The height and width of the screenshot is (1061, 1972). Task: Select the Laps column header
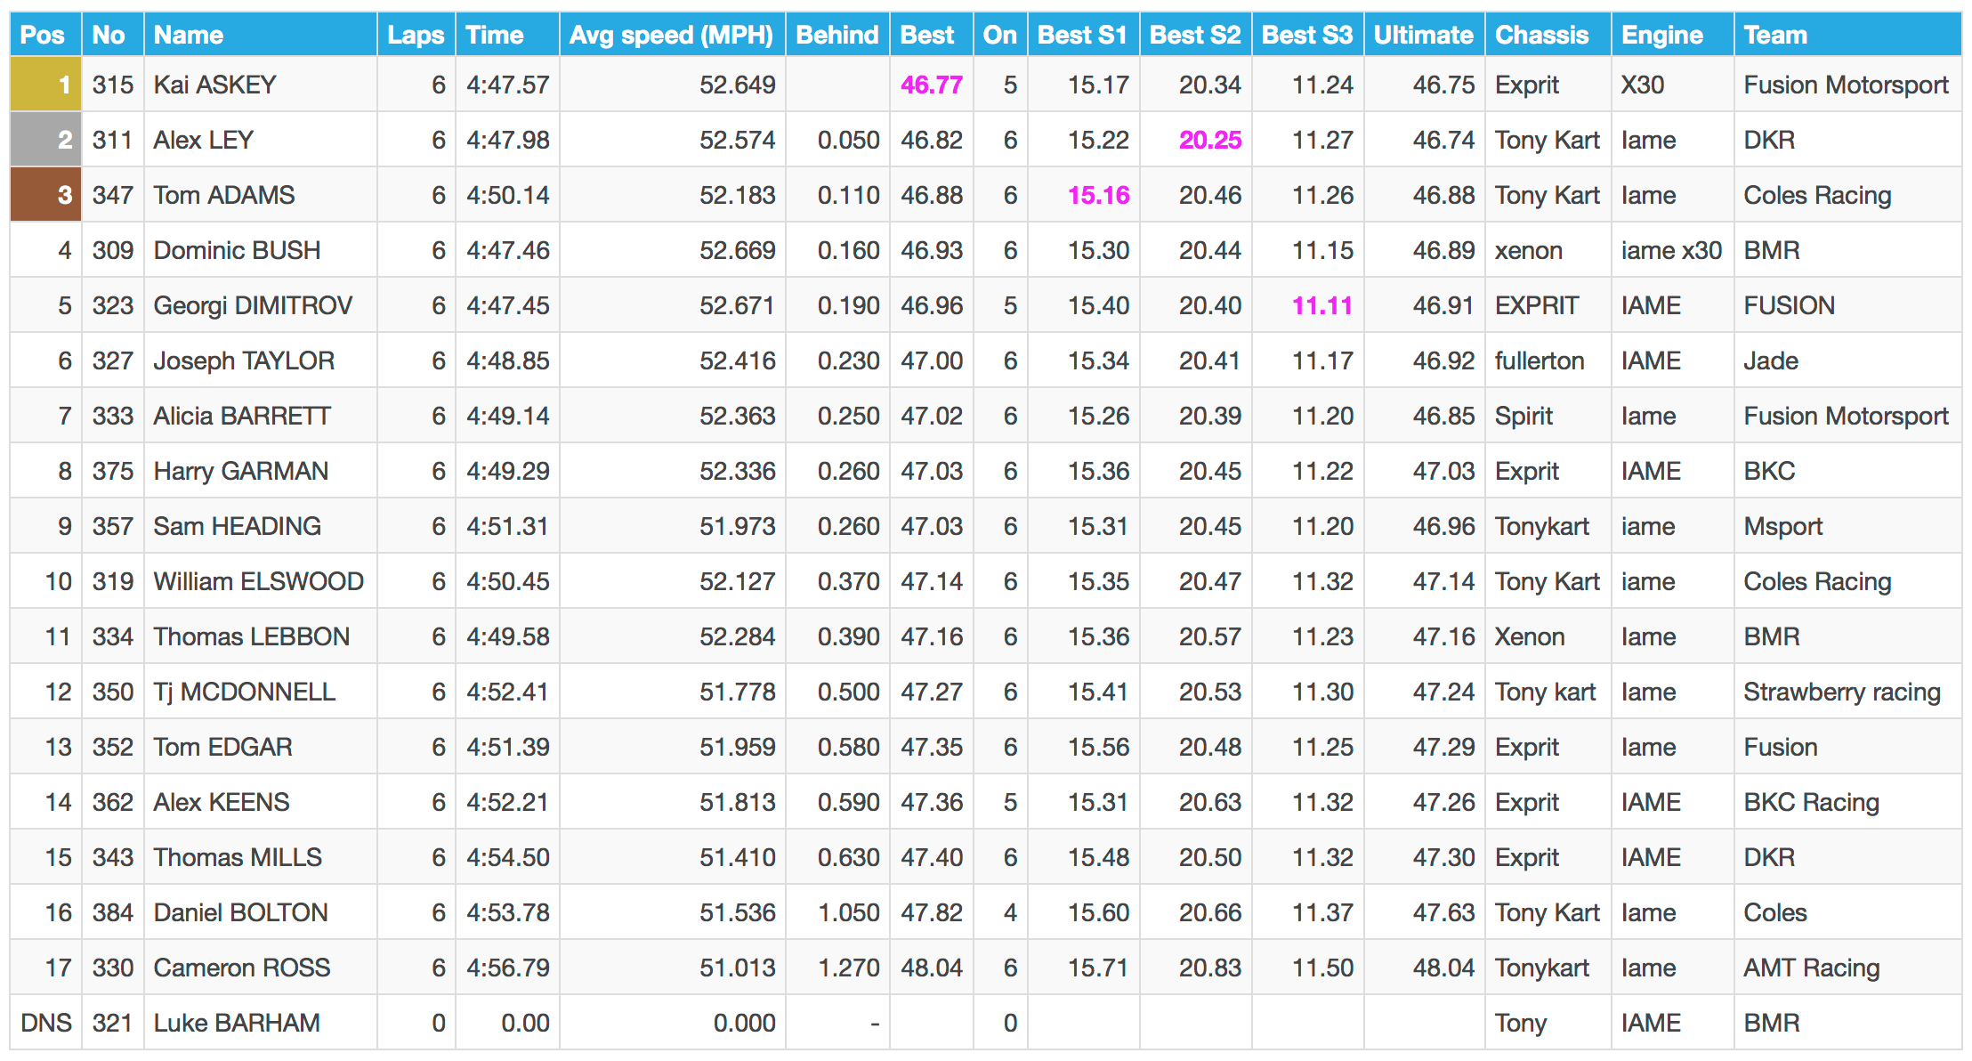click(x=416, y=35)
